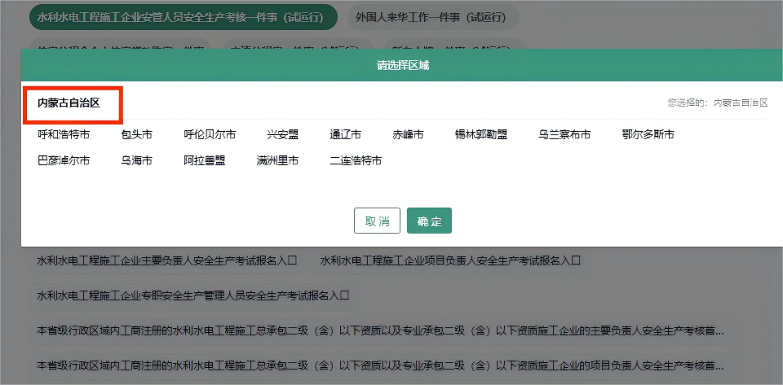
Task: Open 专职安全生产管理人员安全生产考试报名入口 link
Action: pyautogui.click(x=193, y=295)
